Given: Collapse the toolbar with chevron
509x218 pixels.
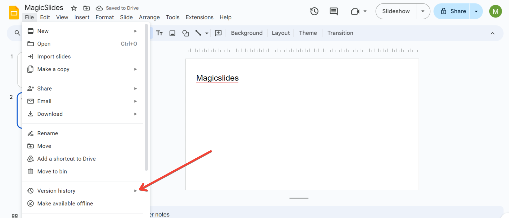Looking at the screenshot, I should pyautogui.click(x=493, y=33).
